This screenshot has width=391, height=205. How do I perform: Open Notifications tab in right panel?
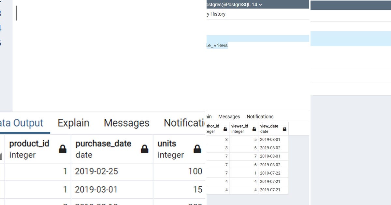click(260, 116)
